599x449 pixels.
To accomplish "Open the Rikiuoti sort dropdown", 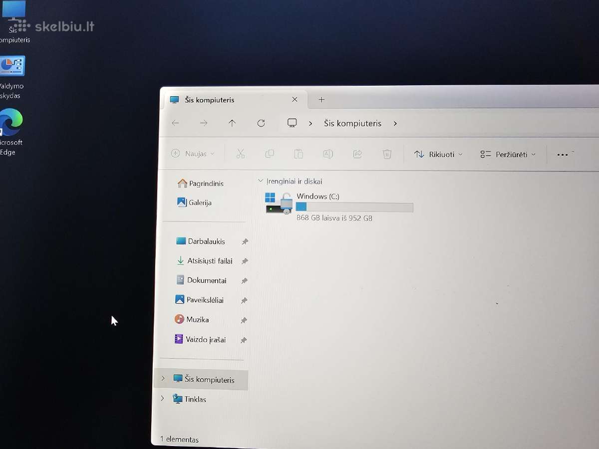I will 438,155.
